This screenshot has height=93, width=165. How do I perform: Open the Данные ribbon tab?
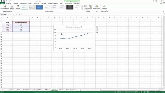click(x=44, y=3)
